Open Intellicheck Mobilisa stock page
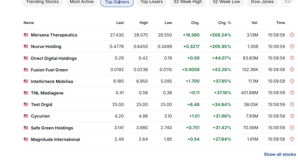Image resolution: width=298 pixels, height=168 pixels. (x=52, y=82)
